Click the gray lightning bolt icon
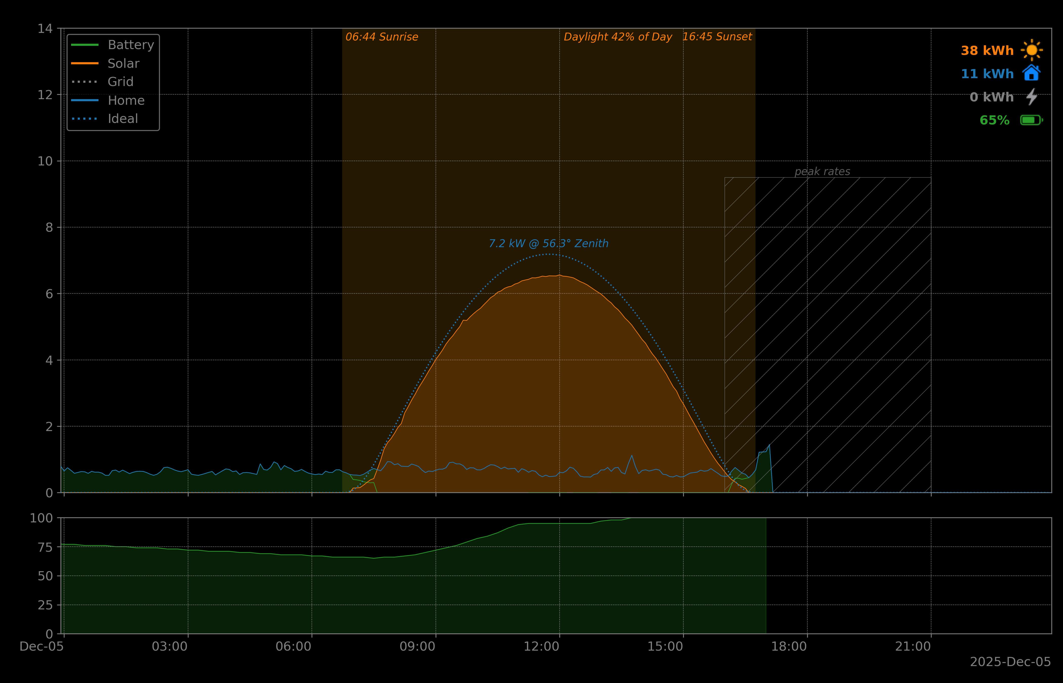1063x683 pixels. pyautogui.click(x=1032, y=97)
